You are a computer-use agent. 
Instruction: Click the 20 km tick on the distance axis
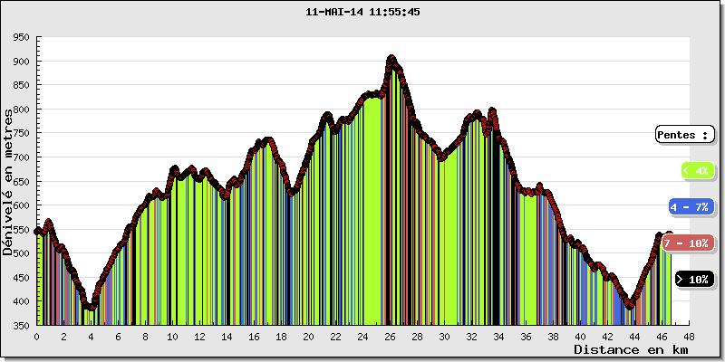pyautogui.click(x=308, y=337)
